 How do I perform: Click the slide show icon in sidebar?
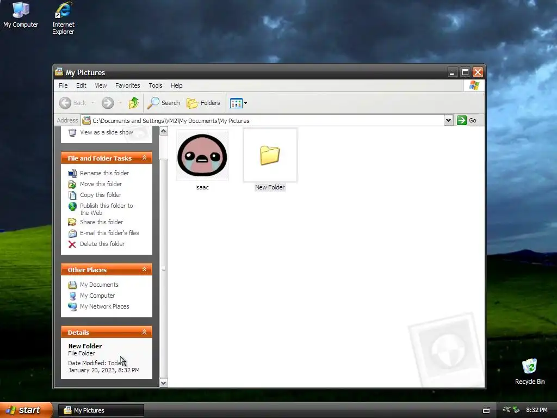(x=72, y=133)
